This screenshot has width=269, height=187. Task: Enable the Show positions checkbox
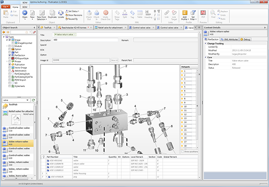(x=182, y=151)
